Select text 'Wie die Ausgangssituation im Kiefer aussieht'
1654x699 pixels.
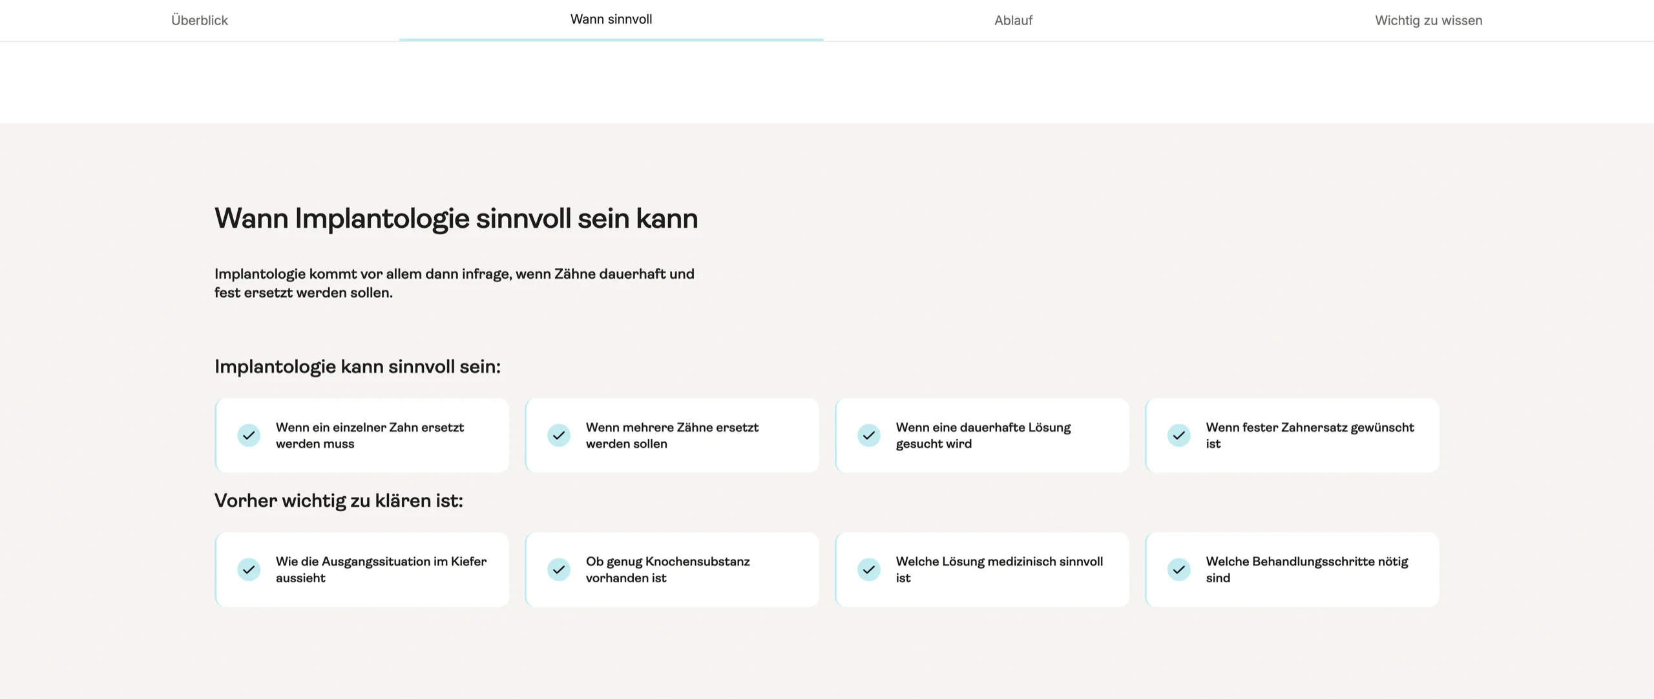381,570
